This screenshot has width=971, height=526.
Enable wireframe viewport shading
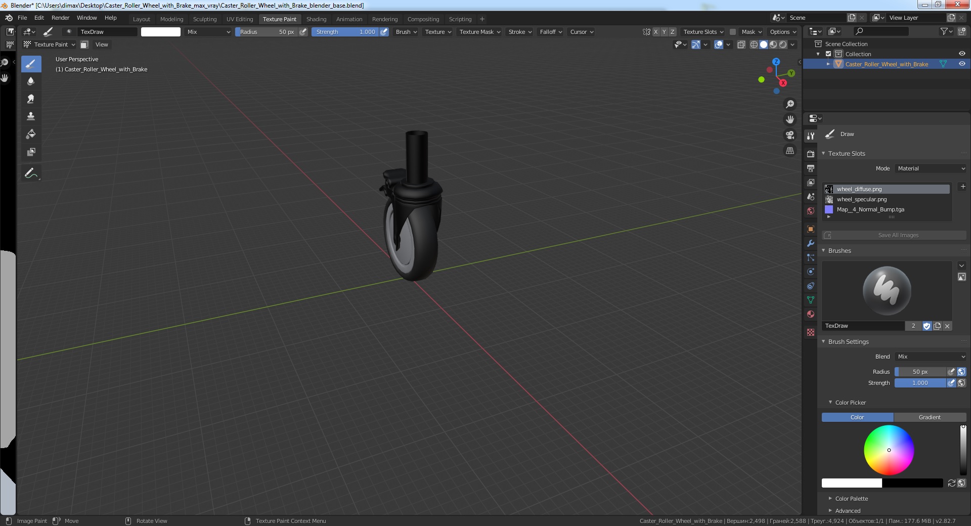pos(754,45)
